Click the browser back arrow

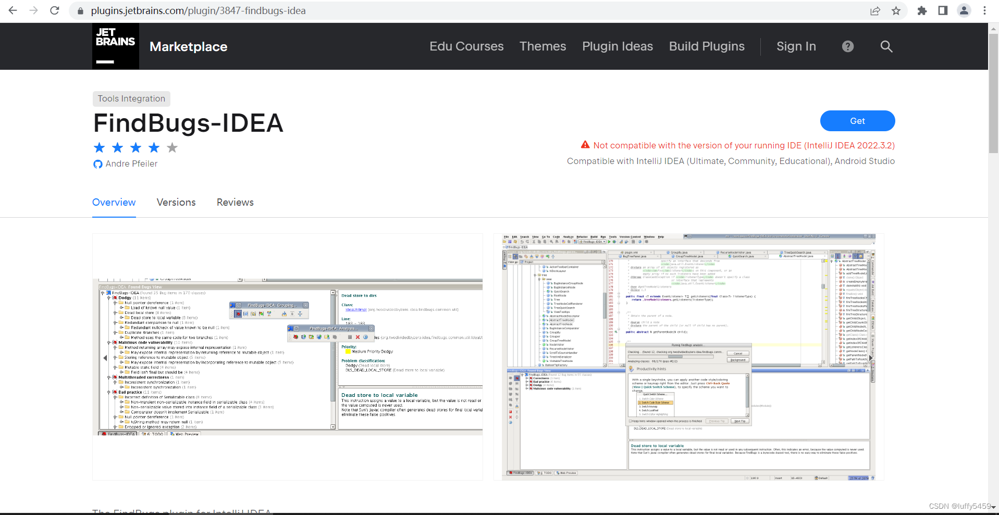(13, 10)
